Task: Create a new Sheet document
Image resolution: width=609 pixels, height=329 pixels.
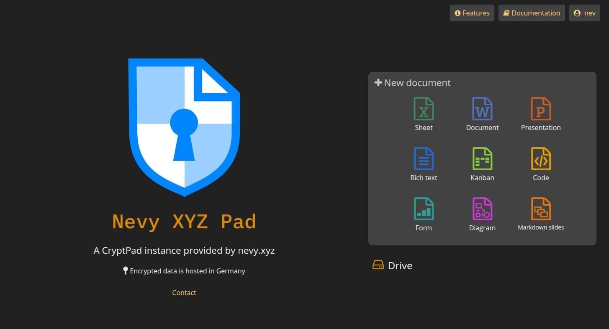Action: click(x=423, y=113)
